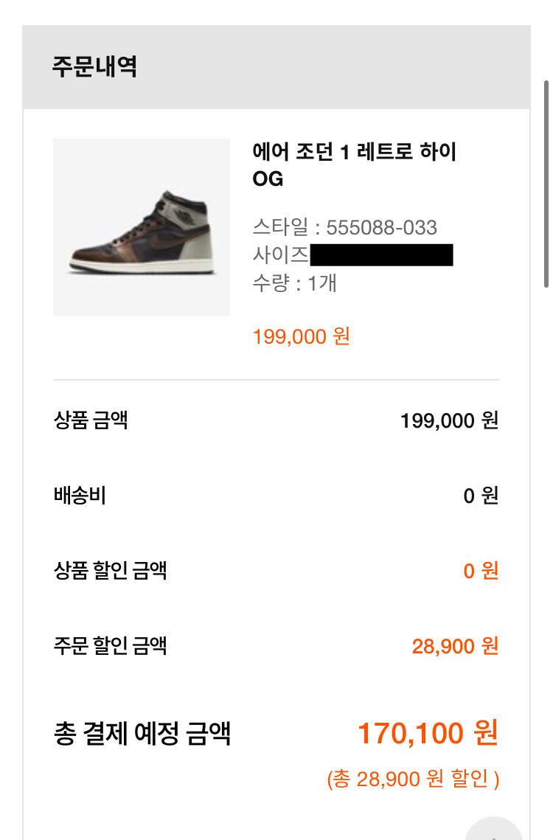The width and height of the screenshot is (553, 840).
Task: Click the 상품 할인 금액 label
Action: [111, 571]
